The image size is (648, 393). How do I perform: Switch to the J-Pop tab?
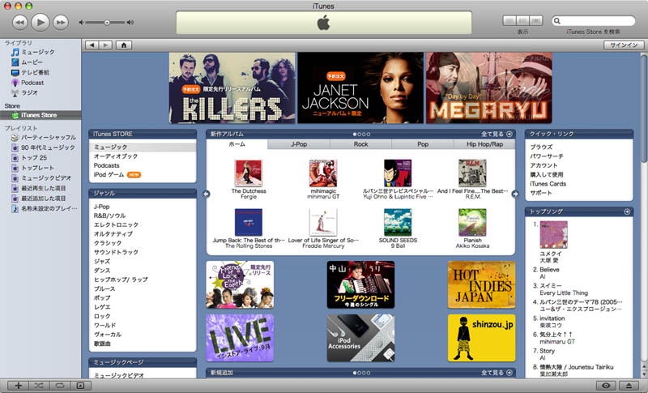299,144
